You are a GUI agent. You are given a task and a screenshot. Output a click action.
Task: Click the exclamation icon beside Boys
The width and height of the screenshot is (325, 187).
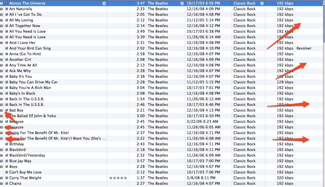pyautogui.click(x=1, y=166)
